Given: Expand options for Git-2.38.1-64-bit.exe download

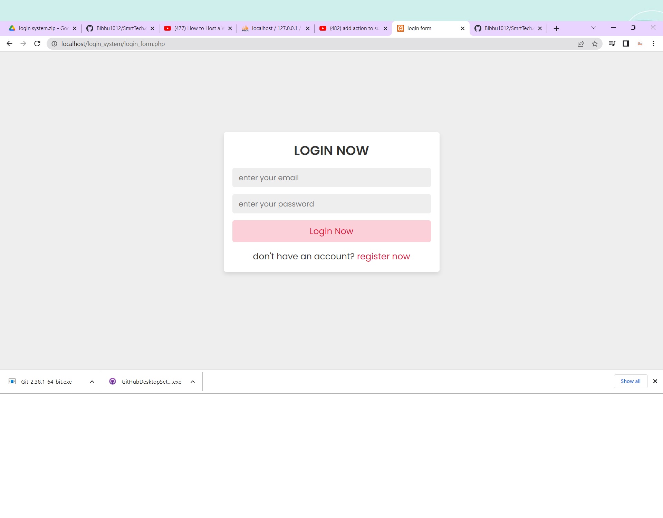Looking at the screenshot, I should [x=92, y=382].
